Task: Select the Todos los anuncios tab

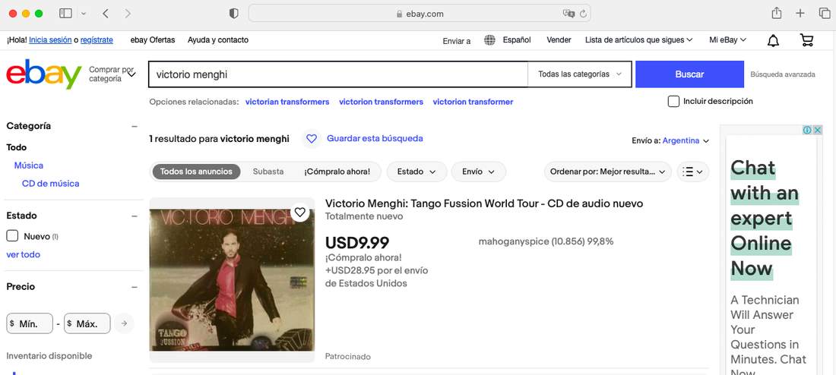Action: pyautogui.click(x=196, y=172)
